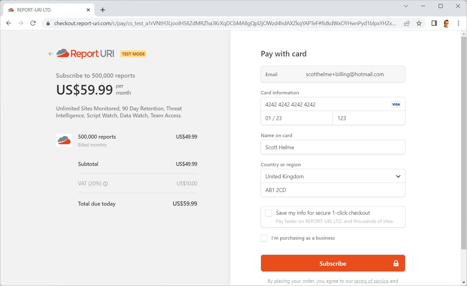Enable Save my info for 1-click checkout
Image resolution: width=467 pixels, height=286 pixels.
coord(269,213)
